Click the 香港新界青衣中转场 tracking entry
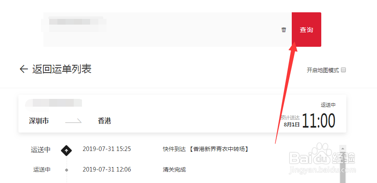 point(206,149)
